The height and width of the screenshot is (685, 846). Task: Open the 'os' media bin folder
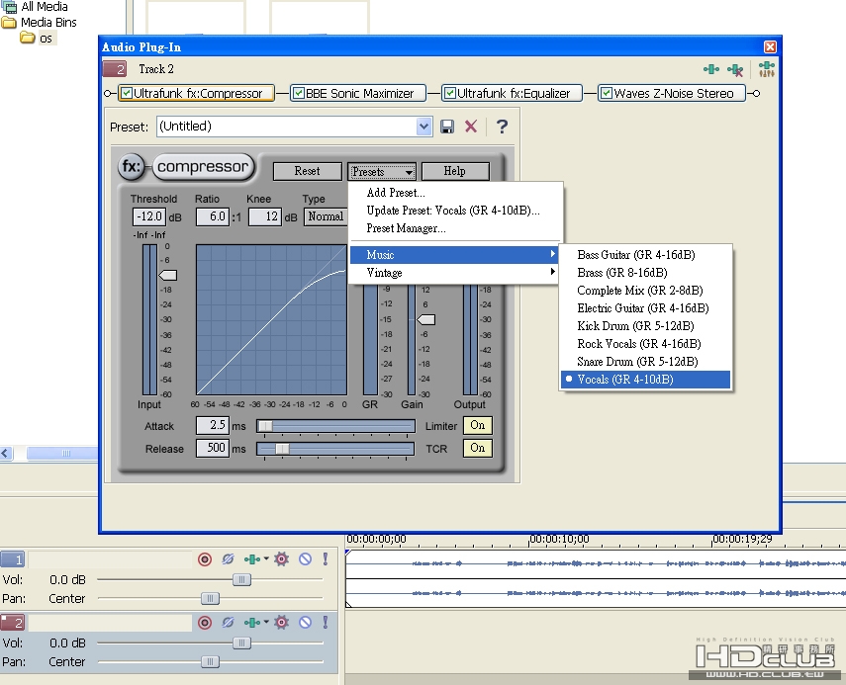pyautogui.click(x=28, y=38)
